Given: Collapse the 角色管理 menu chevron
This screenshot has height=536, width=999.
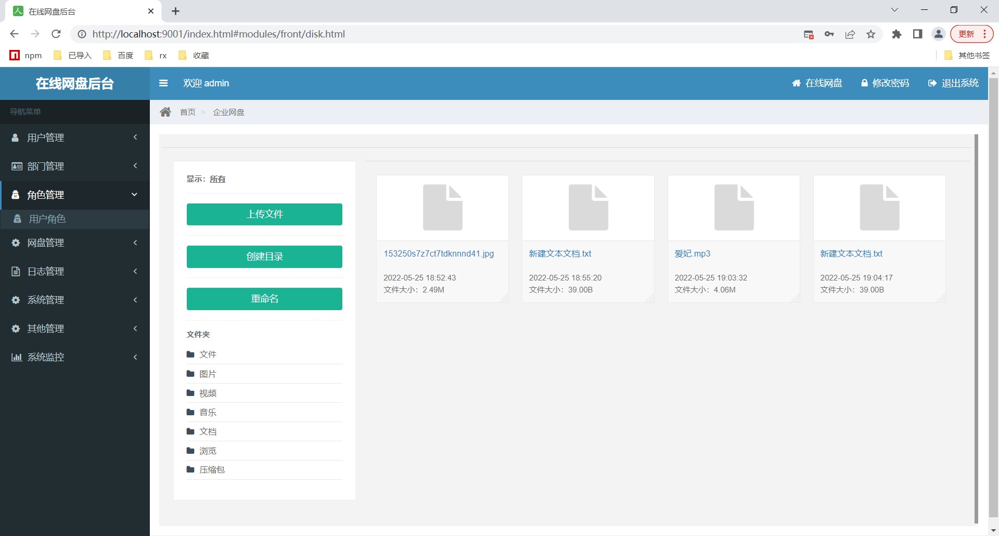Looking at the screenshot, I should tap(134, 195).
